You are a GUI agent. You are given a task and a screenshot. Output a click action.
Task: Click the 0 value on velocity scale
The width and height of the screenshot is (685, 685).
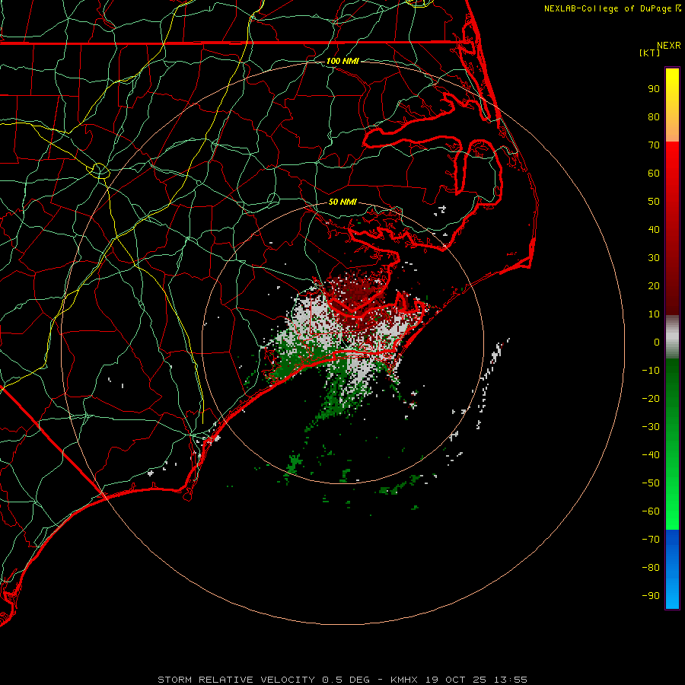pos(657,342)
